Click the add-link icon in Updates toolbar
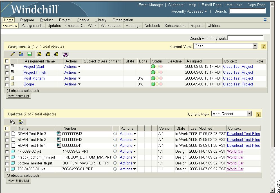This screenshot has height=193, width=280. (x=21, y=122)
